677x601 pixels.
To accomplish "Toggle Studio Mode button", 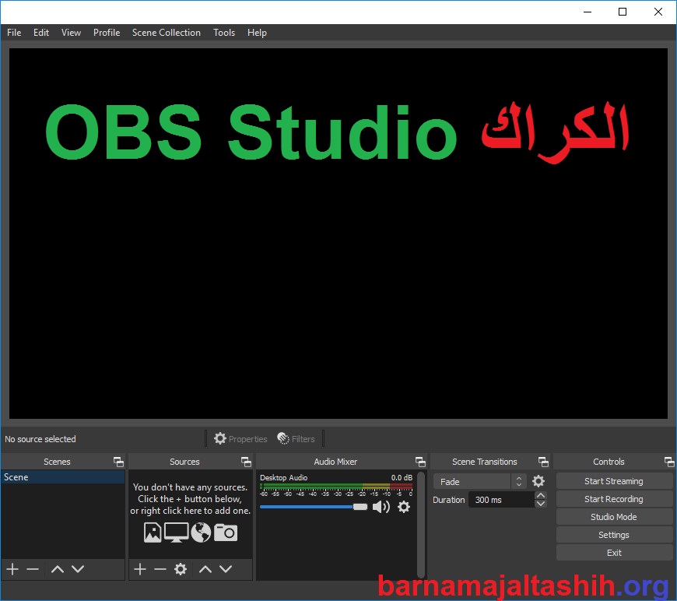I will click(614, 517).
